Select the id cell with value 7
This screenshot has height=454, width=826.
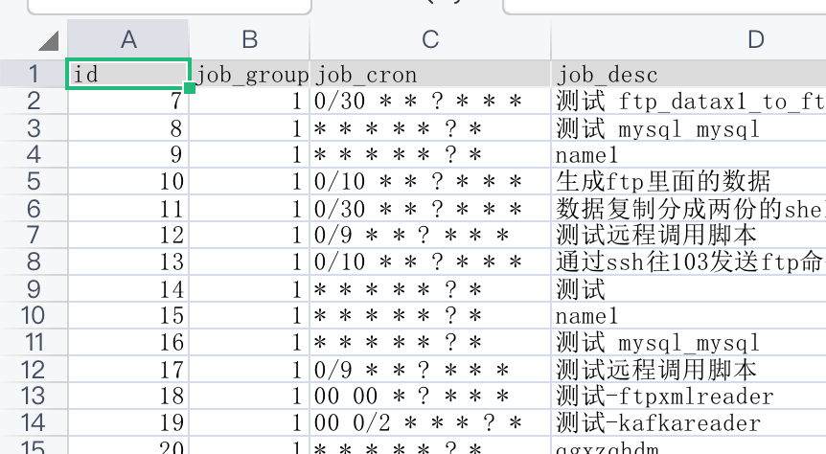128,101
